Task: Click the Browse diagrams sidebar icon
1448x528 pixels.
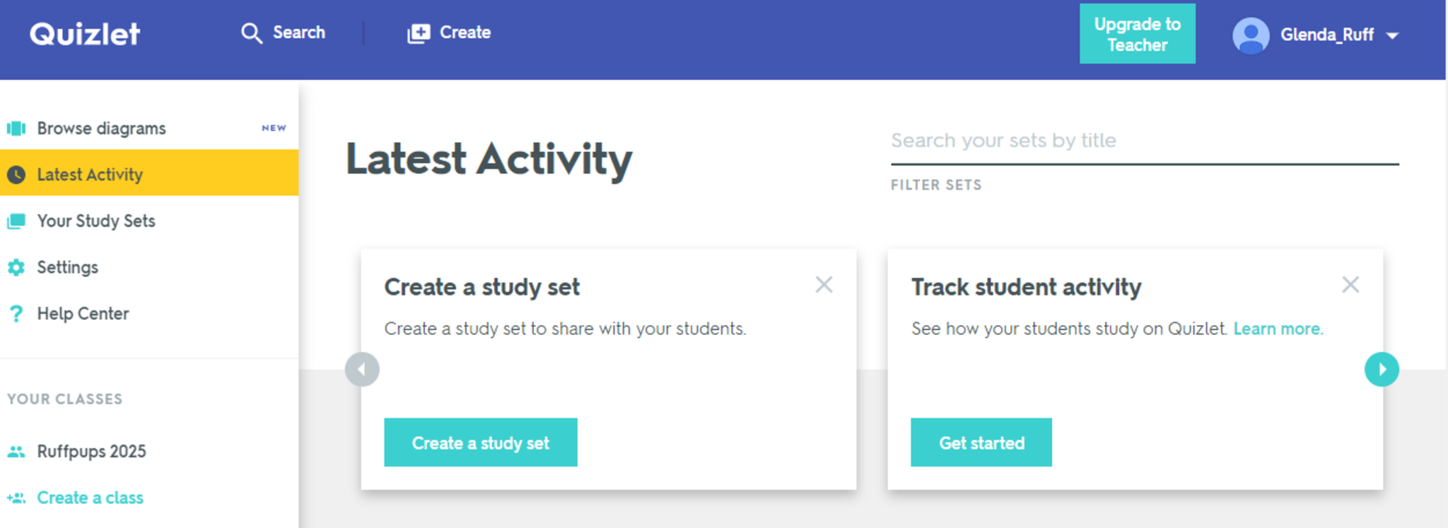Action: pos(16,129)
